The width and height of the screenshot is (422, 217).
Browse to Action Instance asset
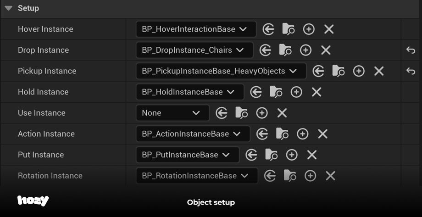tap(282, 134)
